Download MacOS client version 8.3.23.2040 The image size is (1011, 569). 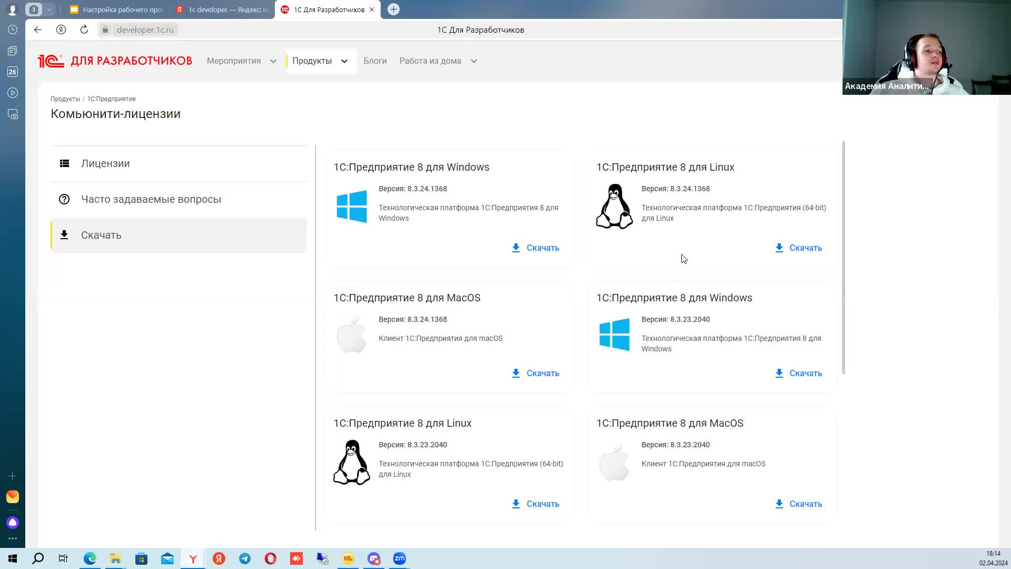pyautogui.click(x=798, y=504)
